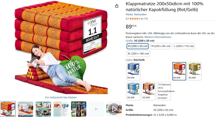216x117 pixels.
Task: Expand 14 Optionen ohne hervorgehobene Angebote
Action: coord(164,91)
